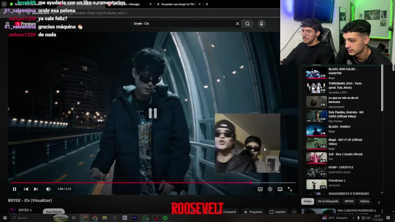Share the video with Compartir
Viewport: 395px width, 222px height.
click(227, 212)
